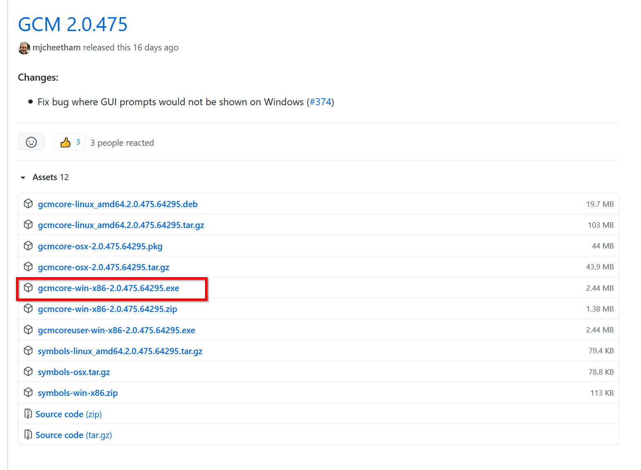Image resolution: width=641 pixels, height=470 pixels.
Task: Click mjcheetham's avatar image
Action: pyautogui.click(x=24, y=48)
